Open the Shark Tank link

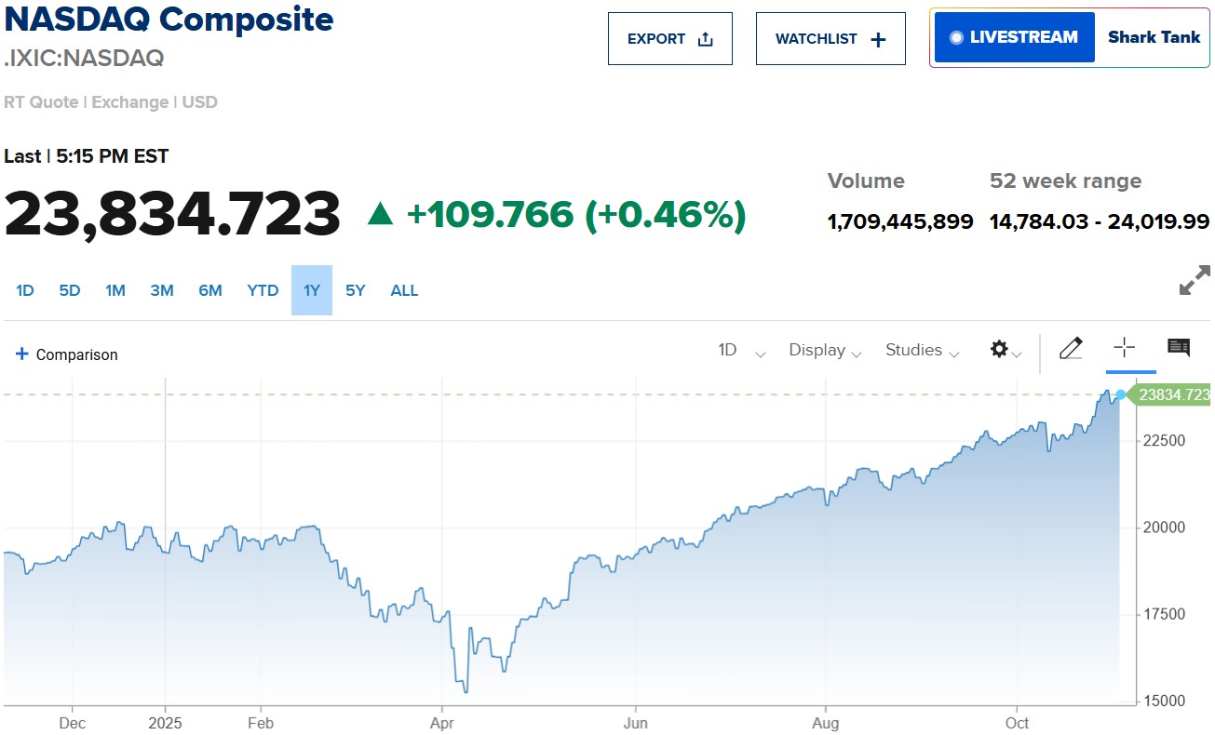coord(1154,38)
